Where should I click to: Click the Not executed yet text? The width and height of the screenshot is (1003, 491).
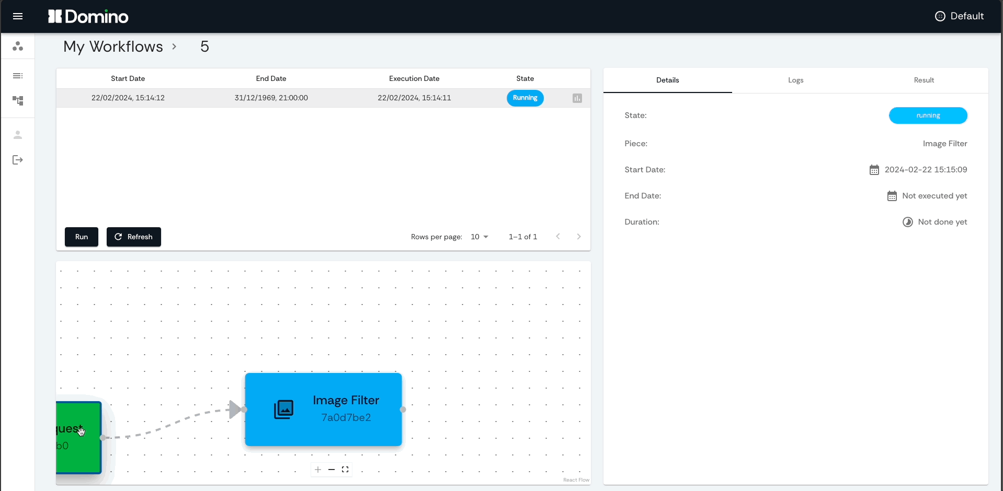934,196
